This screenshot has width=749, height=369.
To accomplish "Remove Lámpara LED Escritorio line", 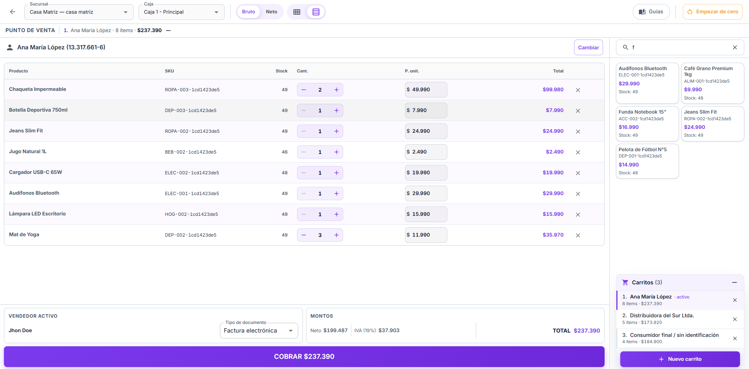I will [578, 215].
